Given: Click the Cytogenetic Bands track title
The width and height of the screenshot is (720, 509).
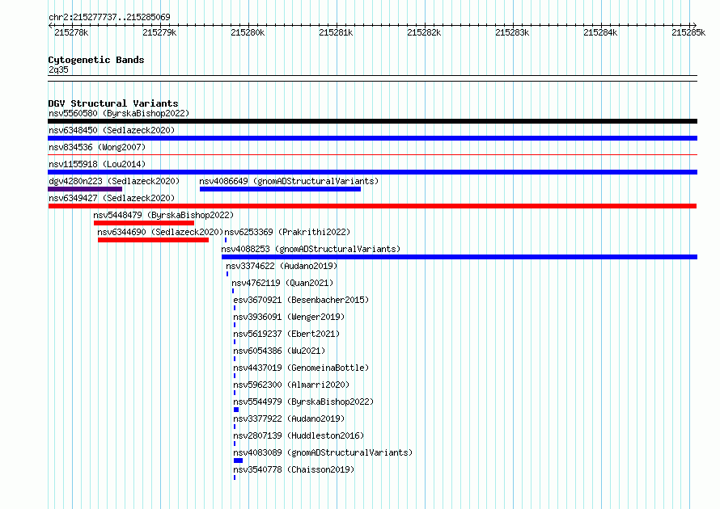Looking at the screenshot, I should tap(96, 60).
